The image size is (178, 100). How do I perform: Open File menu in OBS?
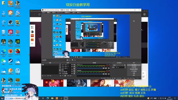point(44,12)
